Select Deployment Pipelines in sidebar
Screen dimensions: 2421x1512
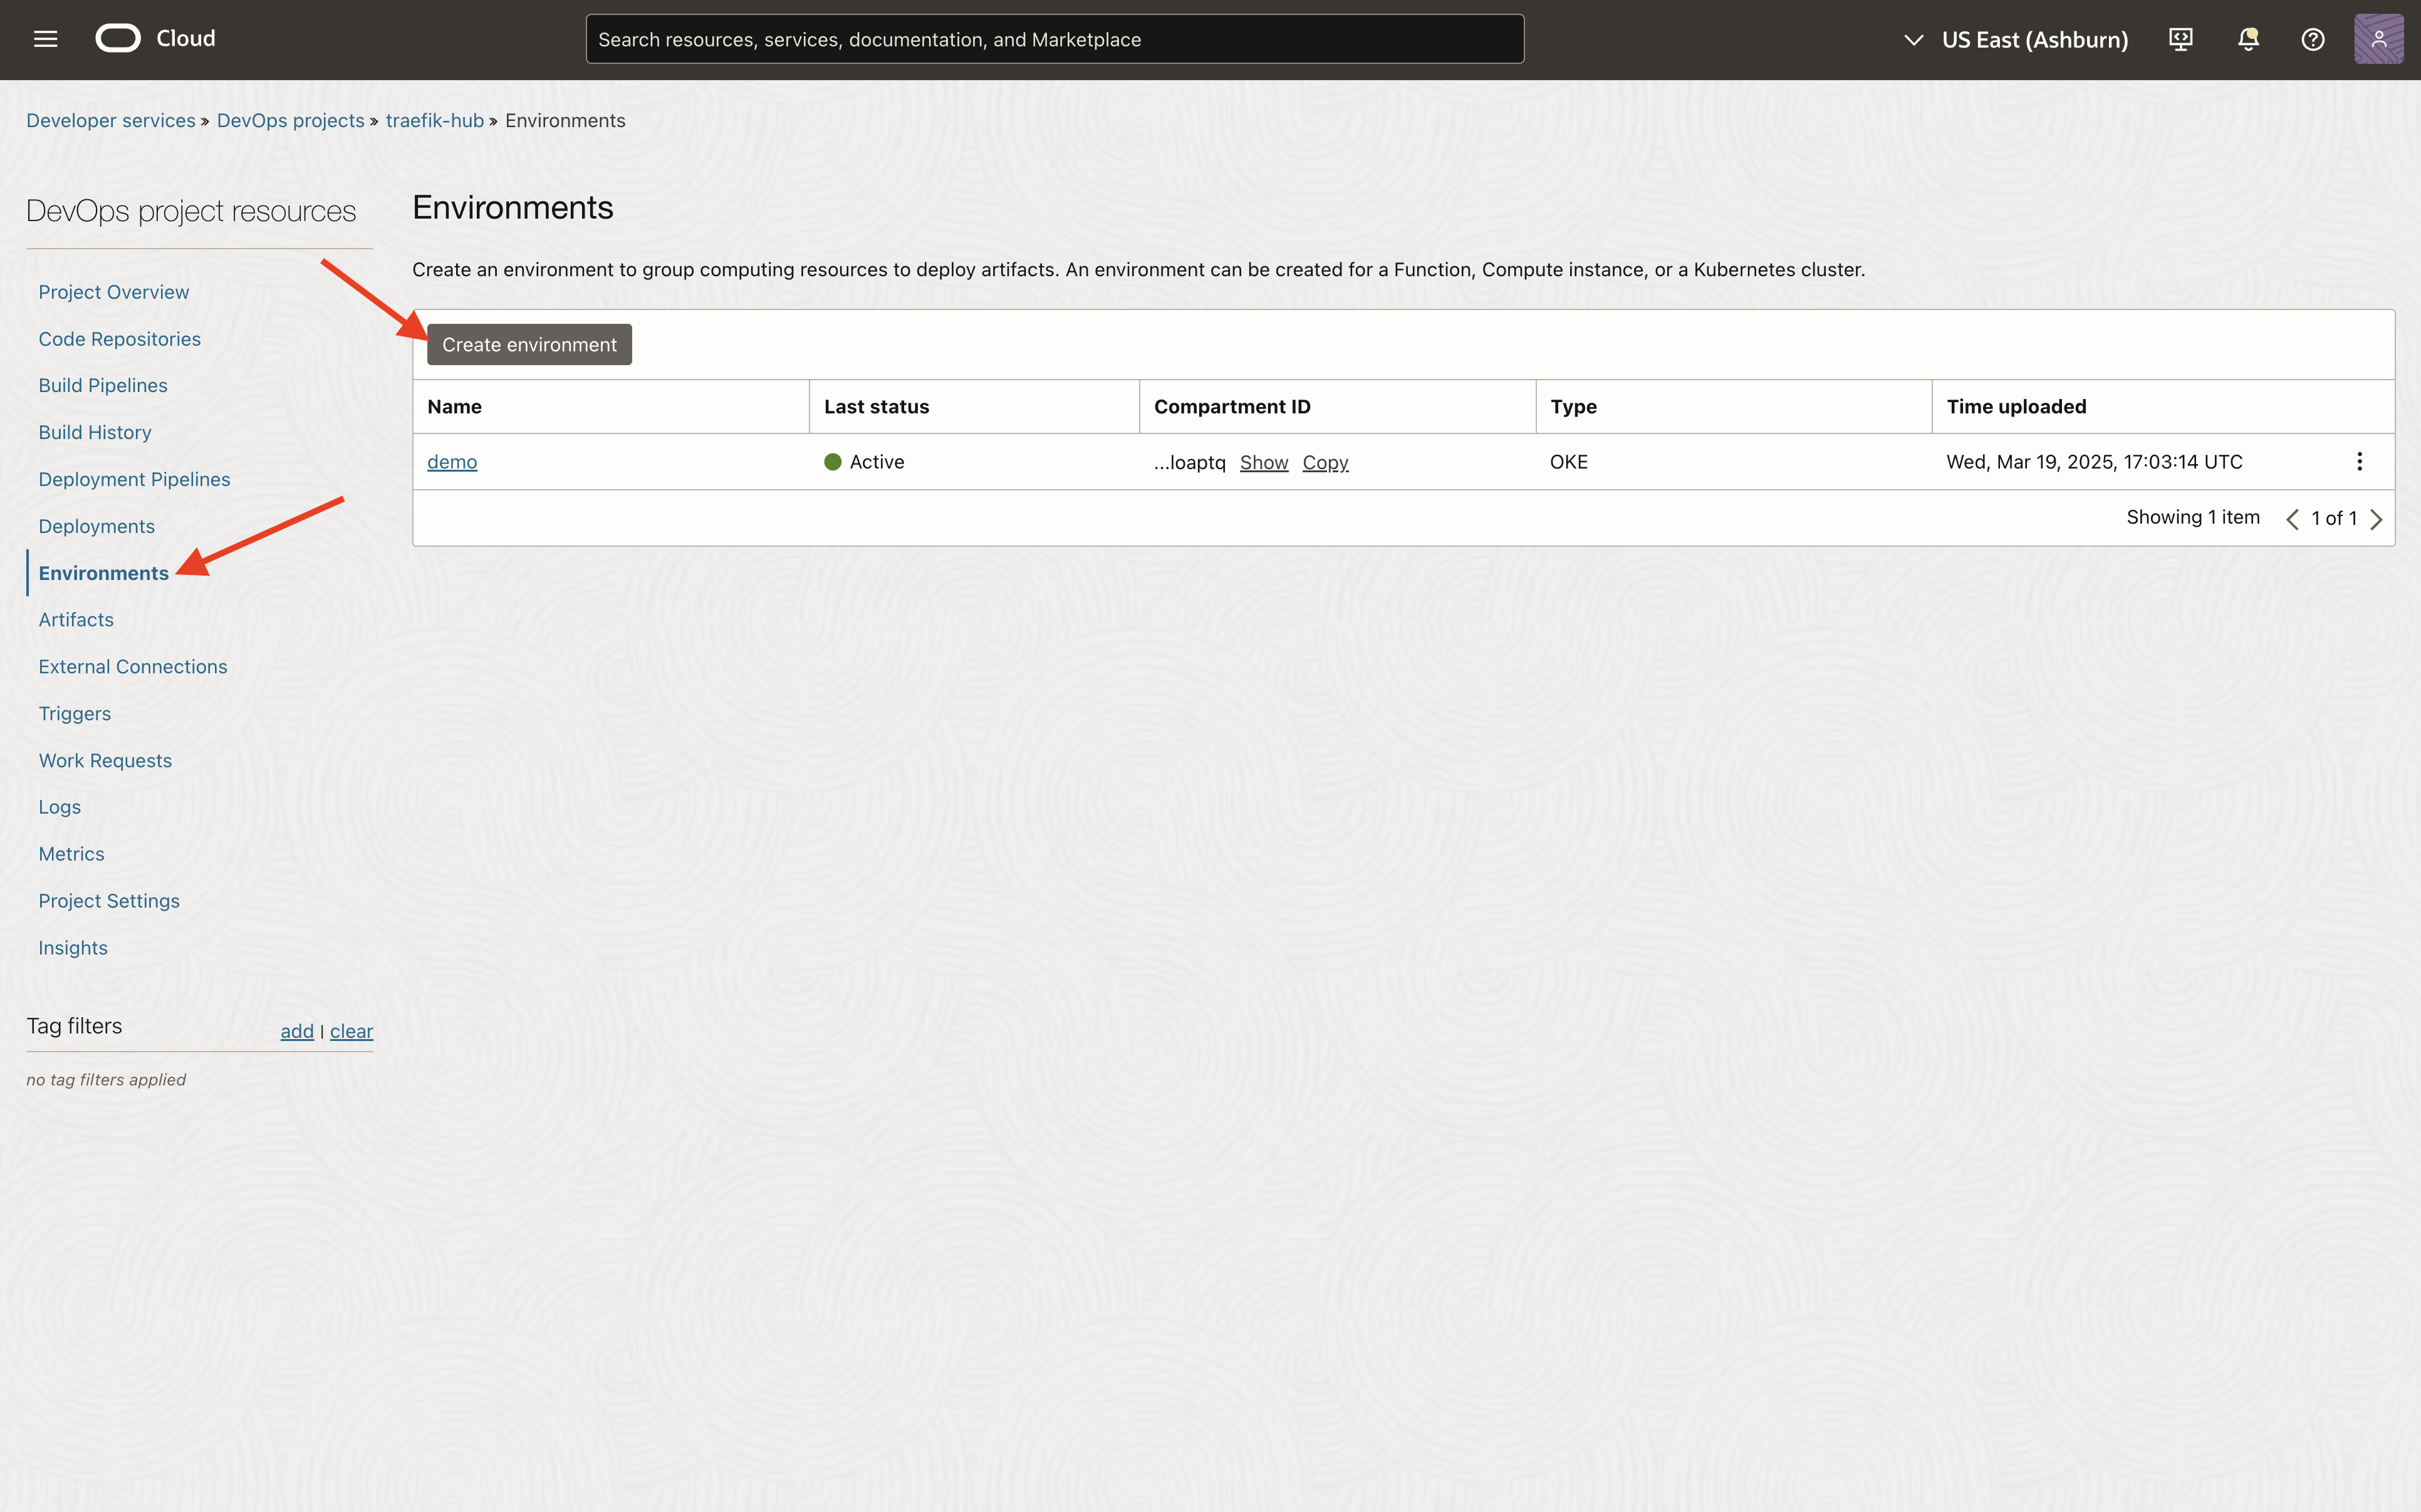tap(134, 479)
